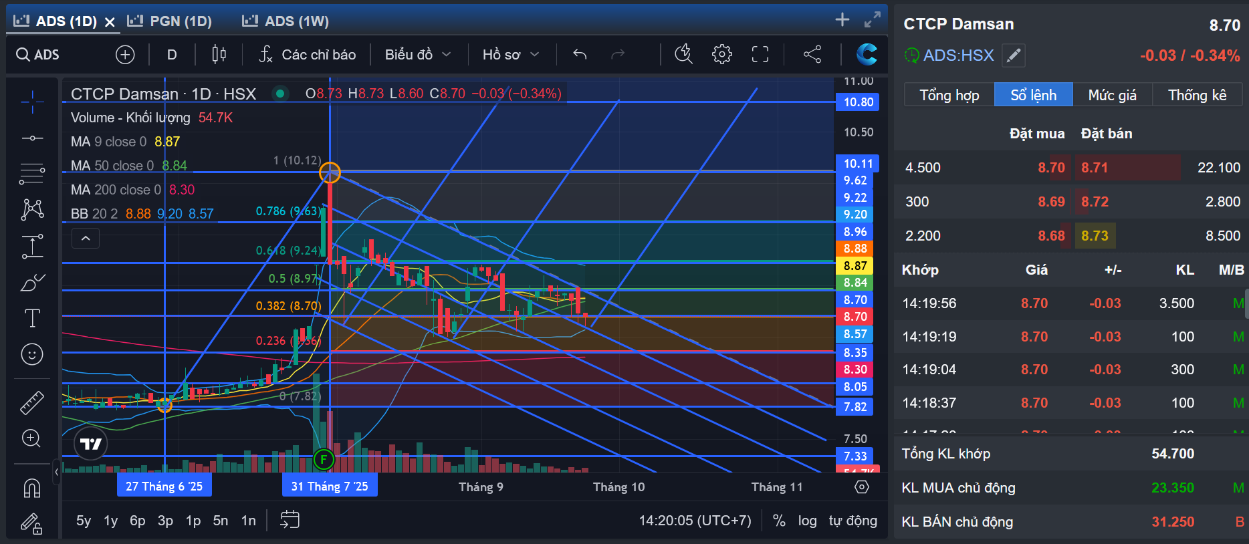Open the Thống kê tab
Screen dimensions: 1249x544
click(1198, 95)
